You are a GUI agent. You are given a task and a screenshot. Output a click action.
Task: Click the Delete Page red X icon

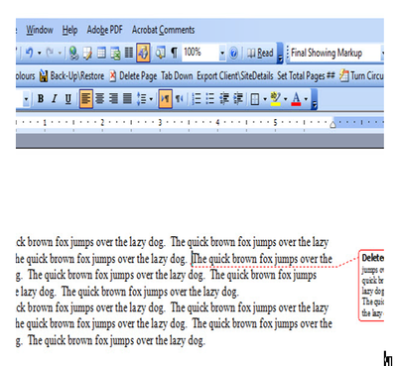click(x=113, y=76)
